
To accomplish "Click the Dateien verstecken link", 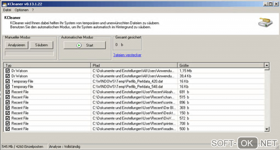I will [x=127, y=55].
